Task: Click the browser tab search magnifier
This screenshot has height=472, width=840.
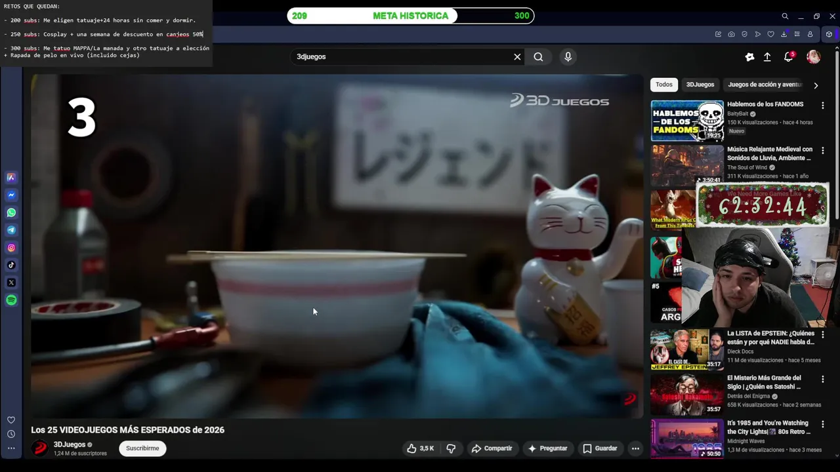Action: [x=785, y=16]
